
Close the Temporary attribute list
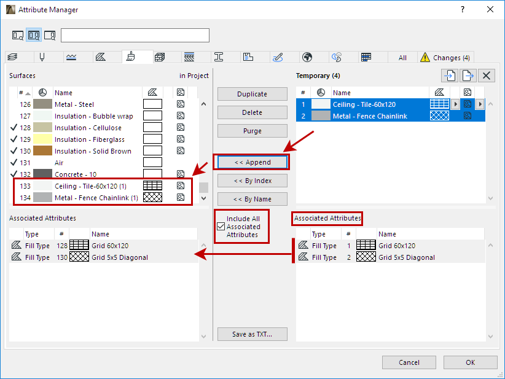pos(487,76)
